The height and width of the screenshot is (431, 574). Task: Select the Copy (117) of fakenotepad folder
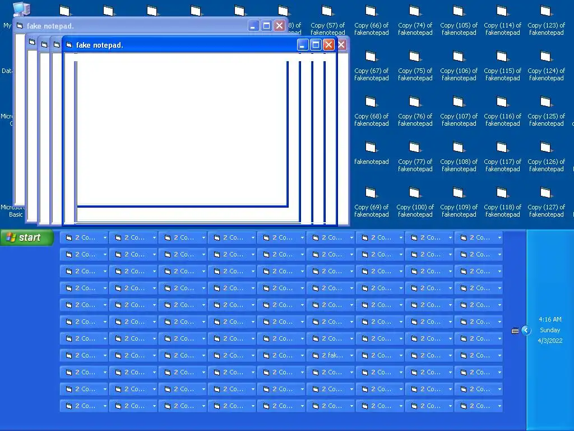click(502, 157)
